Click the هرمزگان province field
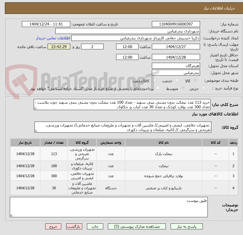This screenshot has height=235, width=243. click(176, 66)
